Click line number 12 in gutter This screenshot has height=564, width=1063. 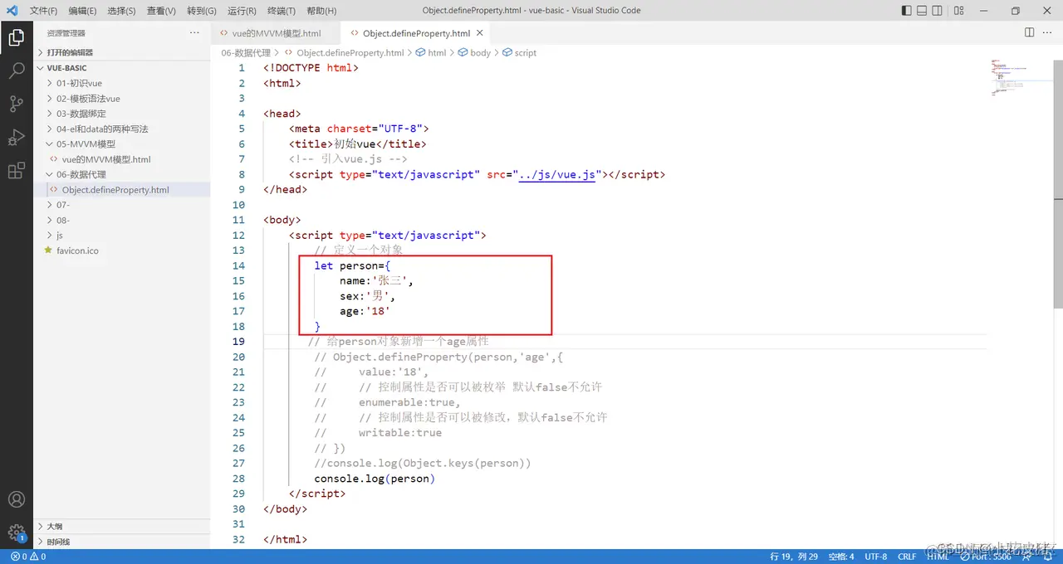click(x=238, y=236)
